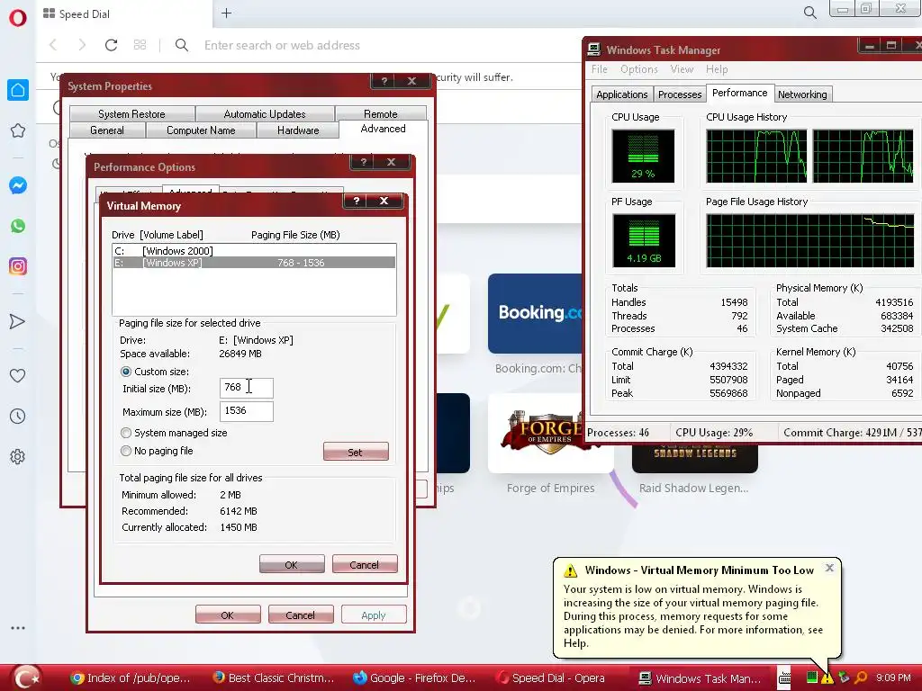Click the Start button on the taskbar
Screen dimensions: 922x691
point(26,678)
